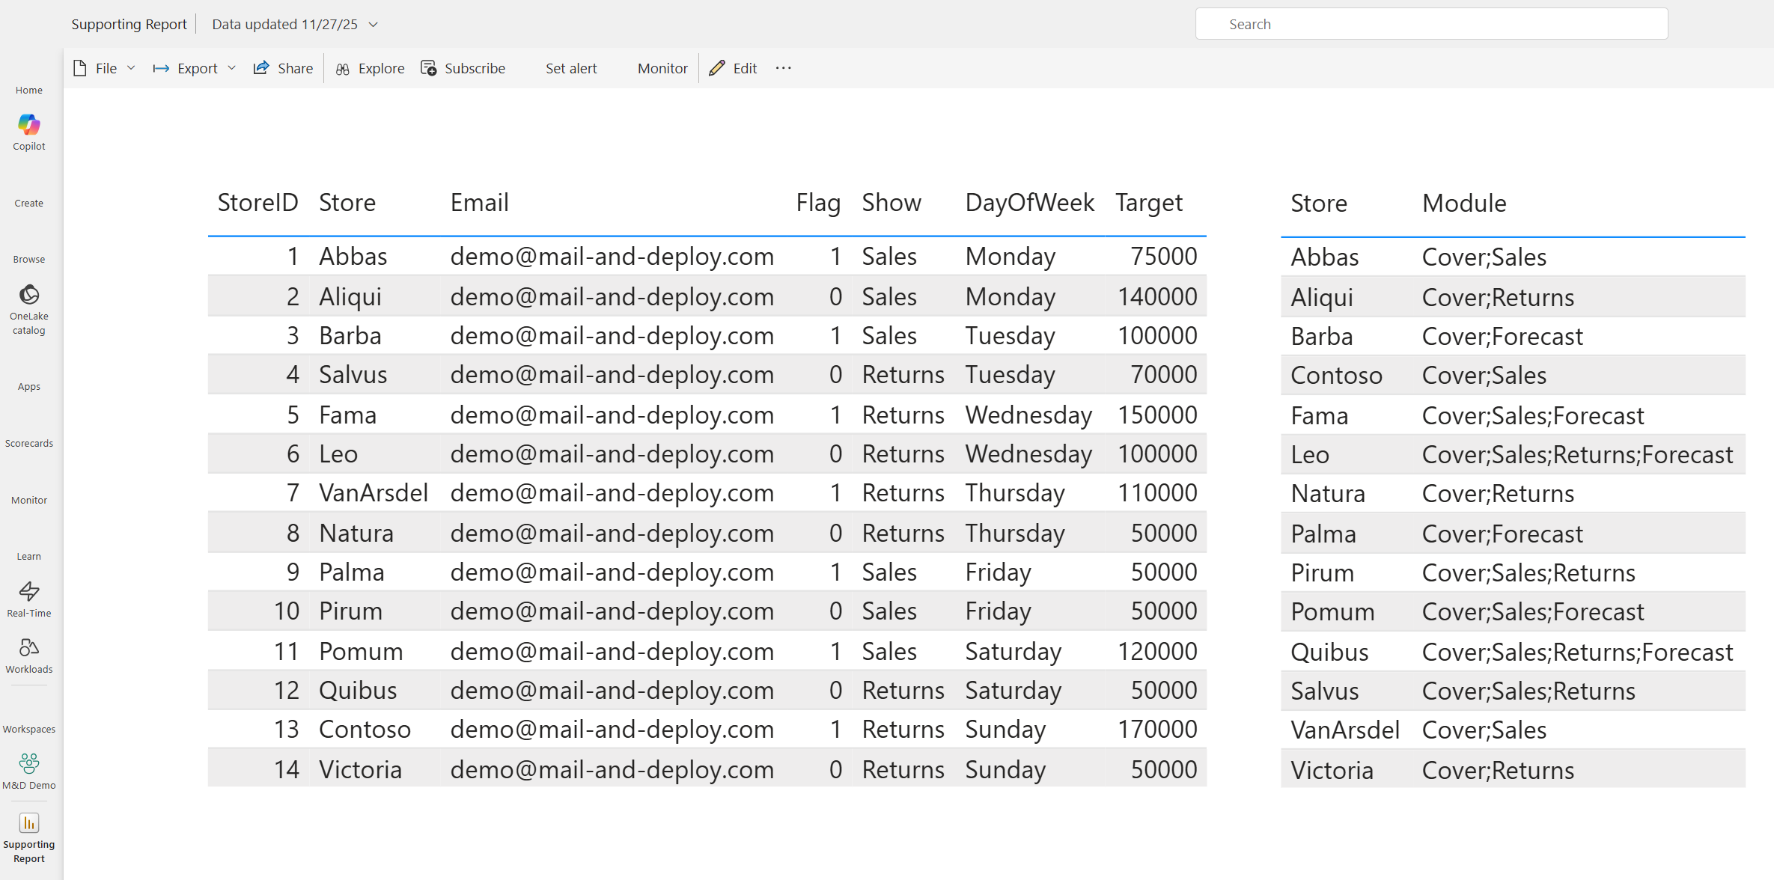
Task: Click in the Search input field
Action: click(1431, 24)
